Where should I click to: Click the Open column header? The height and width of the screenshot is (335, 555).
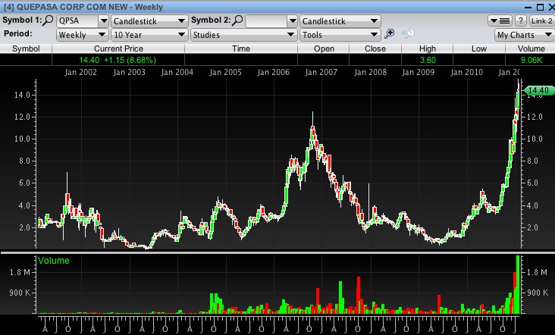tap(324, 49)
